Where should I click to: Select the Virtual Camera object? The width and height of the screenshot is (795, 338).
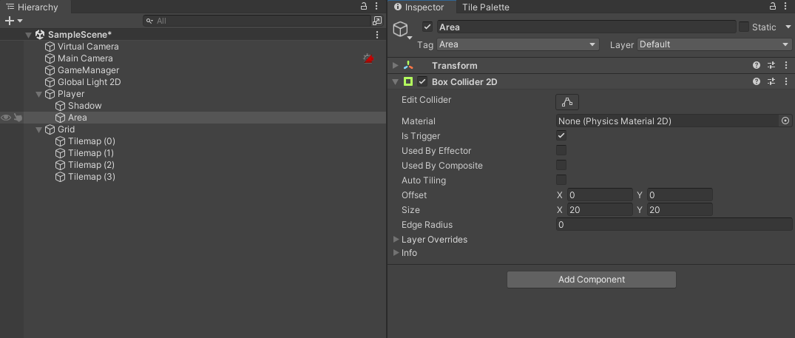pos(88,47)
